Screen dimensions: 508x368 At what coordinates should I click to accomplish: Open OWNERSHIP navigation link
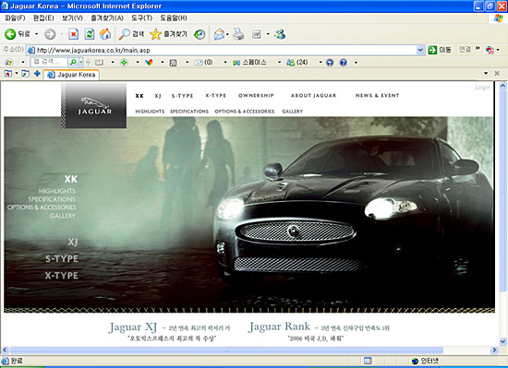click(x=256, y=95)
